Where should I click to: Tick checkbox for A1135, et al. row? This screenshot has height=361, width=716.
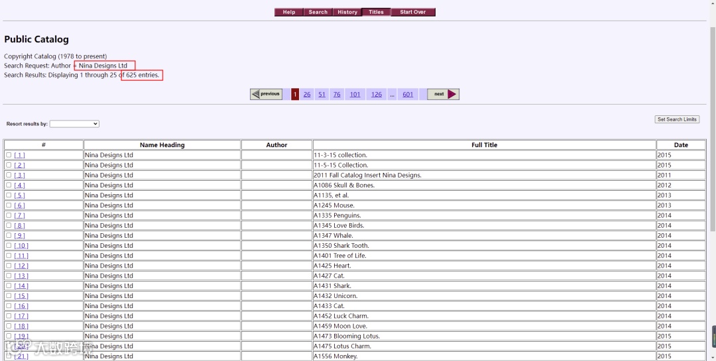click(x=9, y=195)
